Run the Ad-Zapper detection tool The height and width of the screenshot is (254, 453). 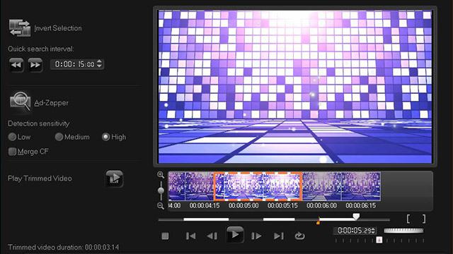(x=20, y=101)
